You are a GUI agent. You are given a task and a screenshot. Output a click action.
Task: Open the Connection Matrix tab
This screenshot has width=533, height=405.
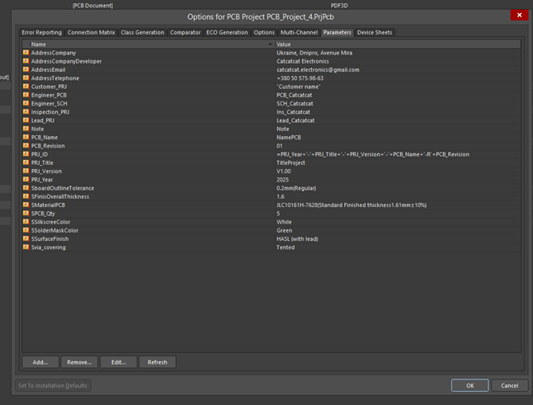click(91, 33)
